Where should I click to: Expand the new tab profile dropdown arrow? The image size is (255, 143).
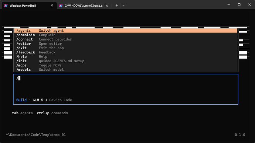tap(123, 6)
